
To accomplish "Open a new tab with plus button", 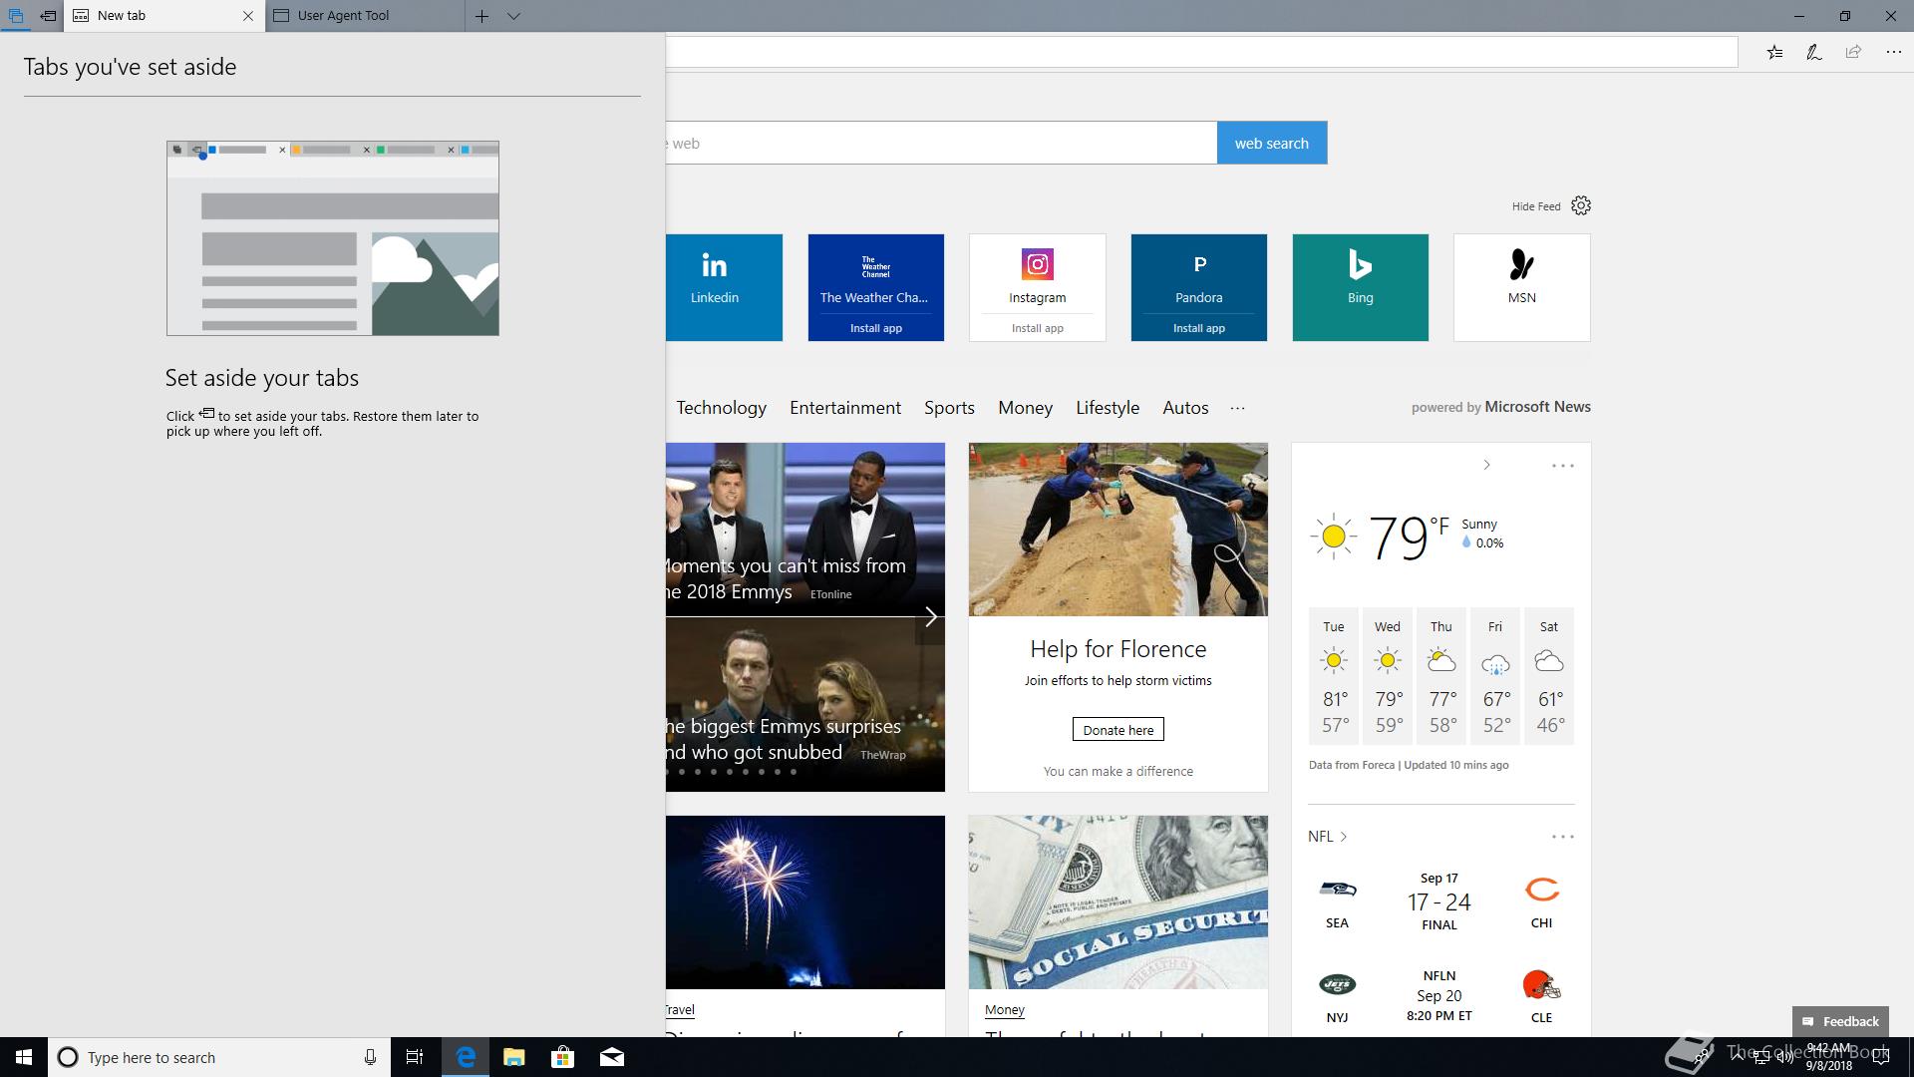I will [x=481, y=16].
